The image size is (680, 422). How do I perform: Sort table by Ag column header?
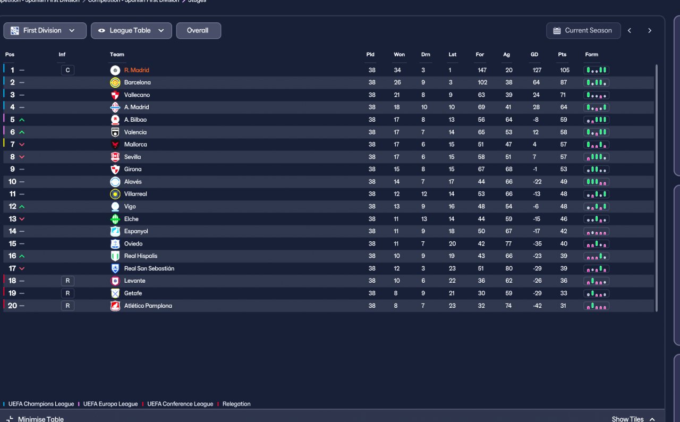tap(507, 54)
